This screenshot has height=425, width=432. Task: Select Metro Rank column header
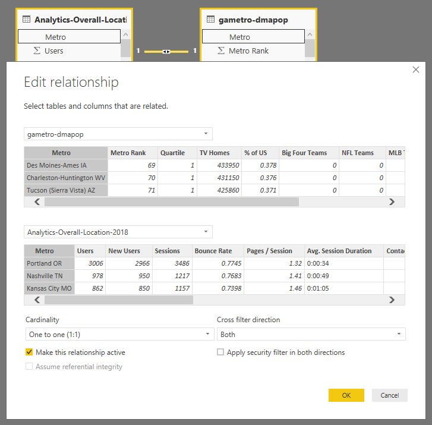(x=128, y=153)
